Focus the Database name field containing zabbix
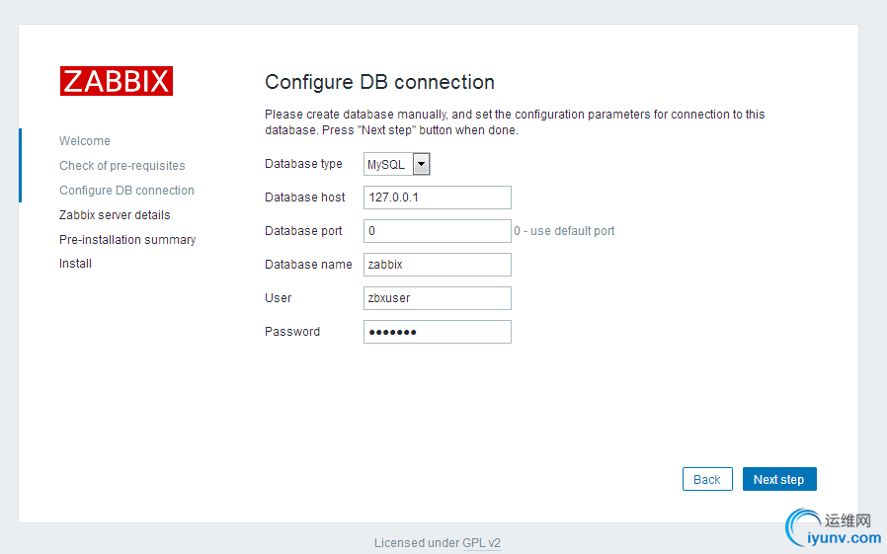The width and height of the screenshot is (887, 554). pos(438,265)
